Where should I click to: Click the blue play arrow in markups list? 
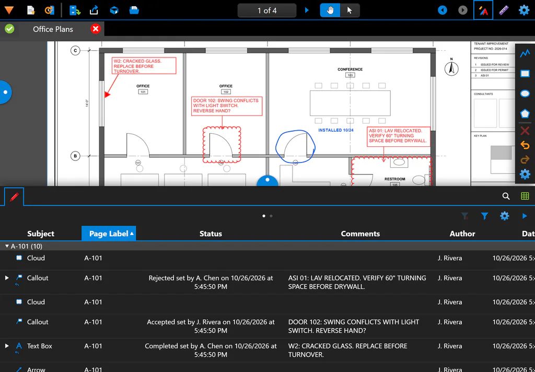[525, 216]
